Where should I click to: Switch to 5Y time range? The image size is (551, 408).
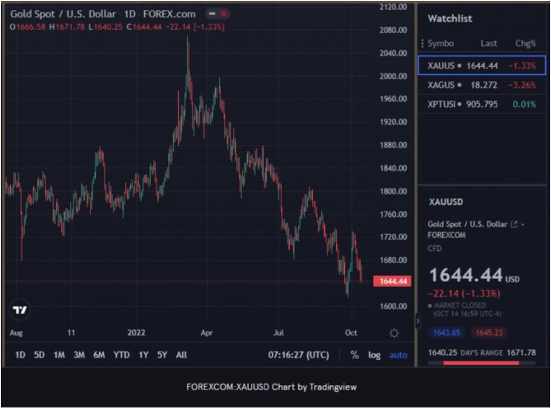[162, 355]
